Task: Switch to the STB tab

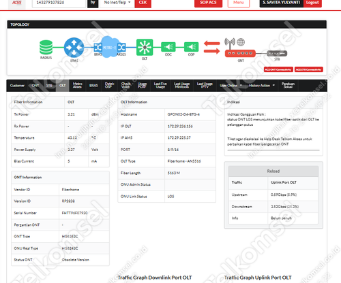Action: click(x=49, y=86)
